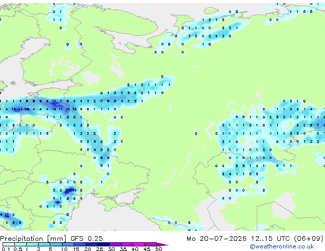325x251 pixels.
Task: Click the 2–5 mm legend color swatch
Action: [44, 244]
